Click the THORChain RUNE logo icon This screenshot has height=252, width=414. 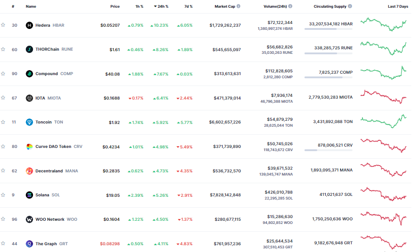point(29,49)
